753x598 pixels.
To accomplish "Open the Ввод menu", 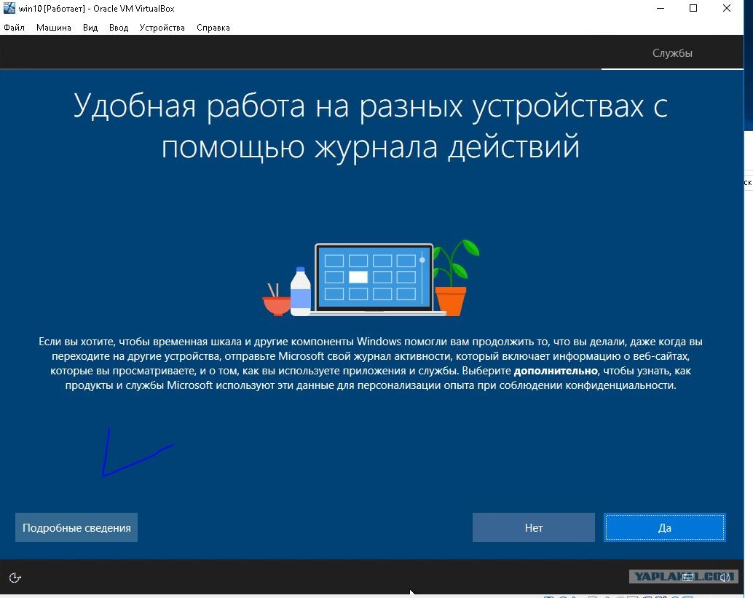I will coord(119,28).
